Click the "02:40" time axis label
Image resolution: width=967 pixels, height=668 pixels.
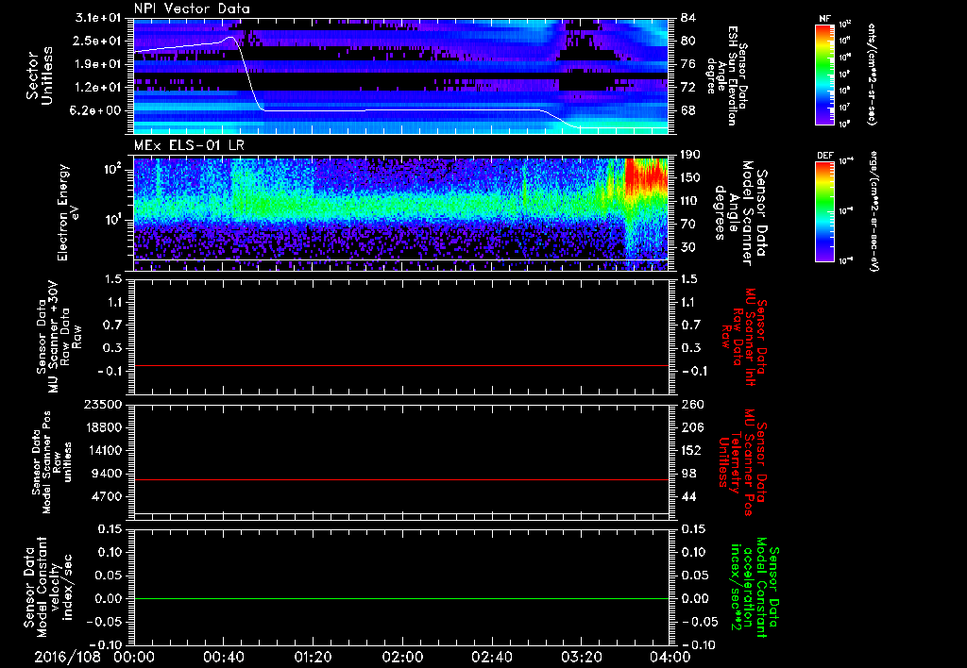click(x=491, y=657)
